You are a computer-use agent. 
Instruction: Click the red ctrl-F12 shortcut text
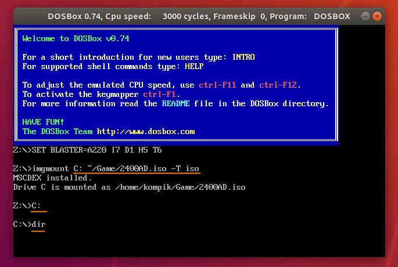pyautogui.click(x=278, y=85)
